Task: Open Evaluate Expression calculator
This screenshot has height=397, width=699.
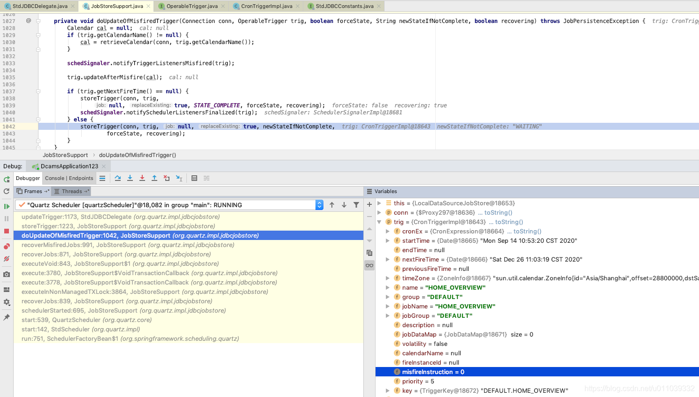Action: [x=194, y=178]
